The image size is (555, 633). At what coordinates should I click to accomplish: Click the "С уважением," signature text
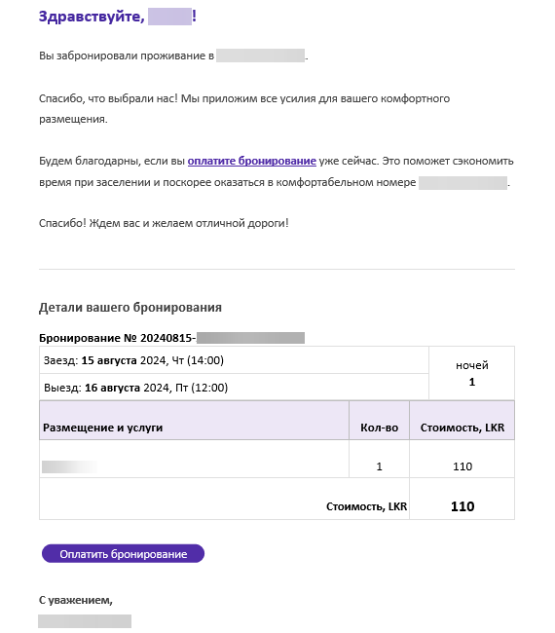coord(76,600)
